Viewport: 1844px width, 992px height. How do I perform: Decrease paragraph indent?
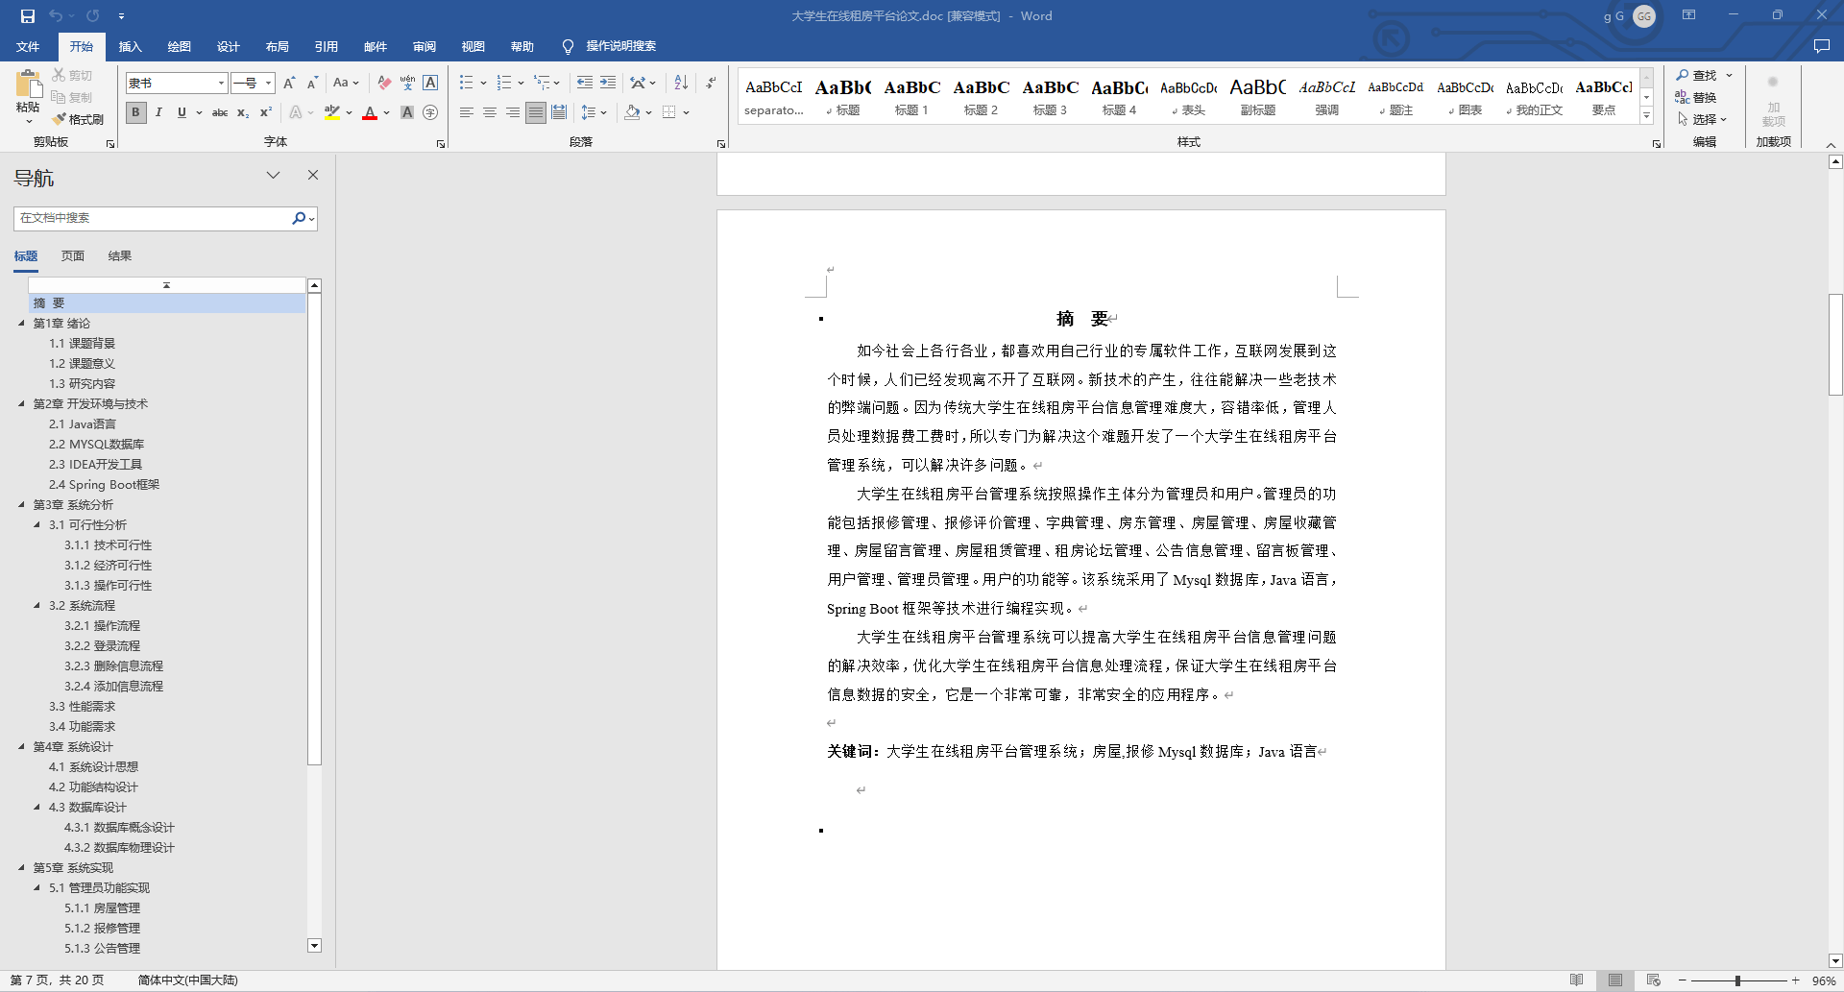pos(585,83)
